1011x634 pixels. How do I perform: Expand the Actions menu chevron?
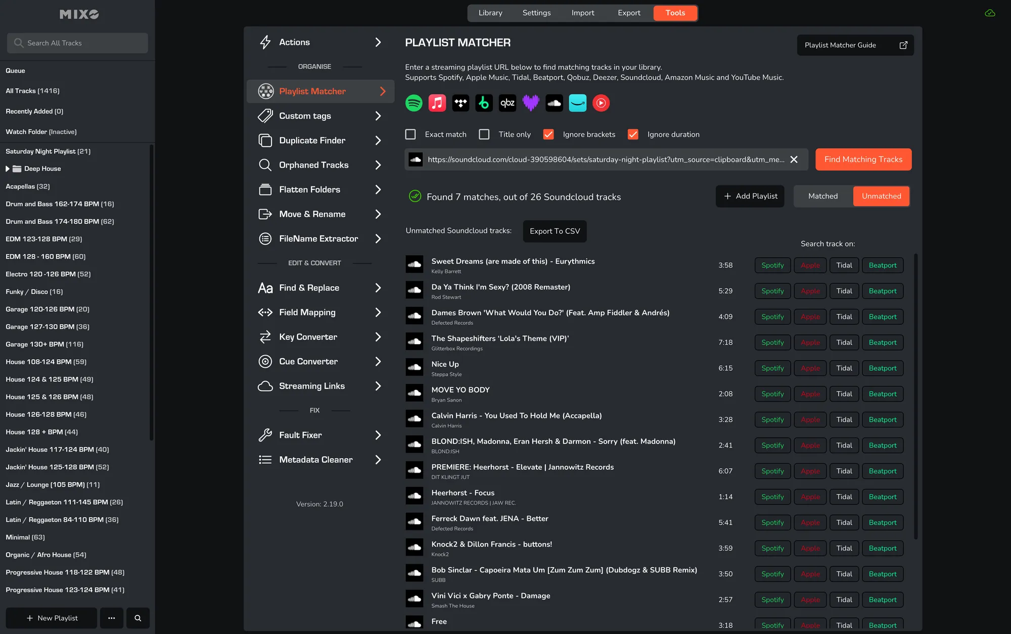[x=378, y=42]
